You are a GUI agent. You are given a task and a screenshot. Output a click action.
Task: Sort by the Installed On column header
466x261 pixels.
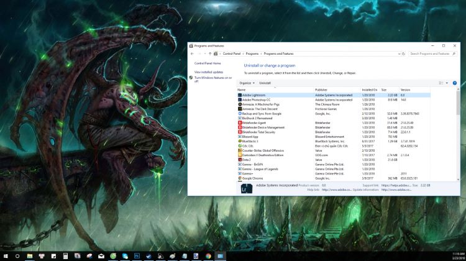pos(370,89)
